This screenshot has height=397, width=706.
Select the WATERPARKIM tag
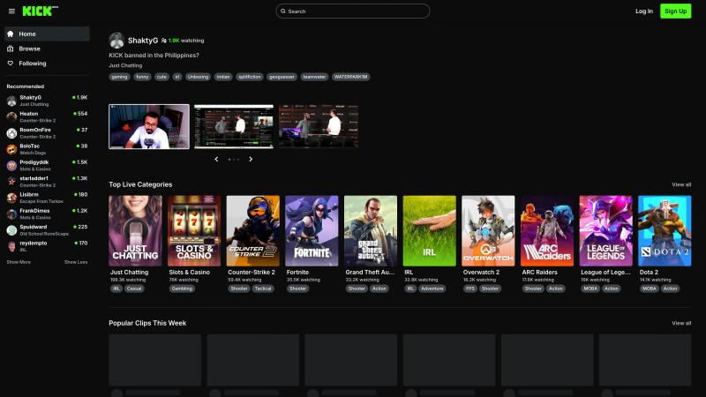(x=350, y=77)
